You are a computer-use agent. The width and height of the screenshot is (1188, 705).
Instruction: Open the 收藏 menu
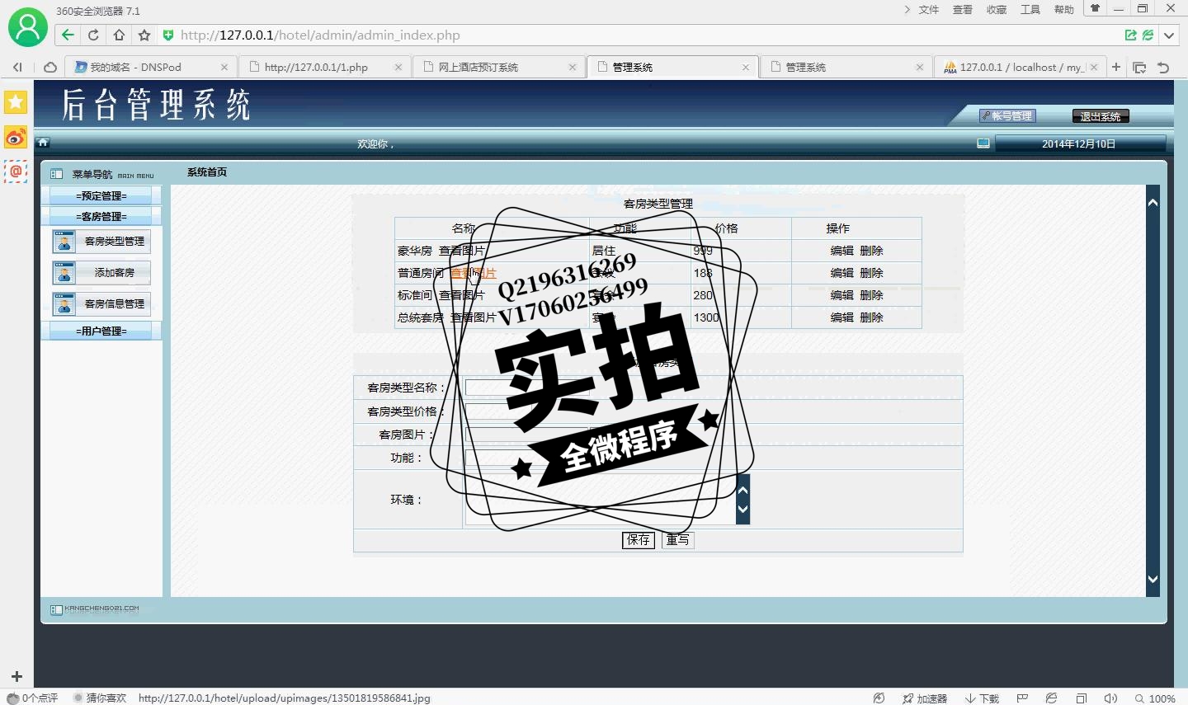tap(997, 10)
